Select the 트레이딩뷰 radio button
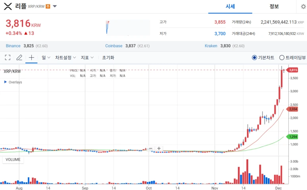Viewport: 307px width, 190px height. [x=282, y=58]
